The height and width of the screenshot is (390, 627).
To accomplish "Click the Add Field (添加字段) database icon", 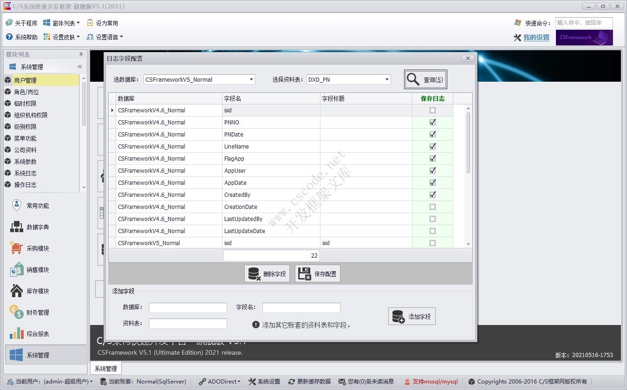I will coord(398,317).
